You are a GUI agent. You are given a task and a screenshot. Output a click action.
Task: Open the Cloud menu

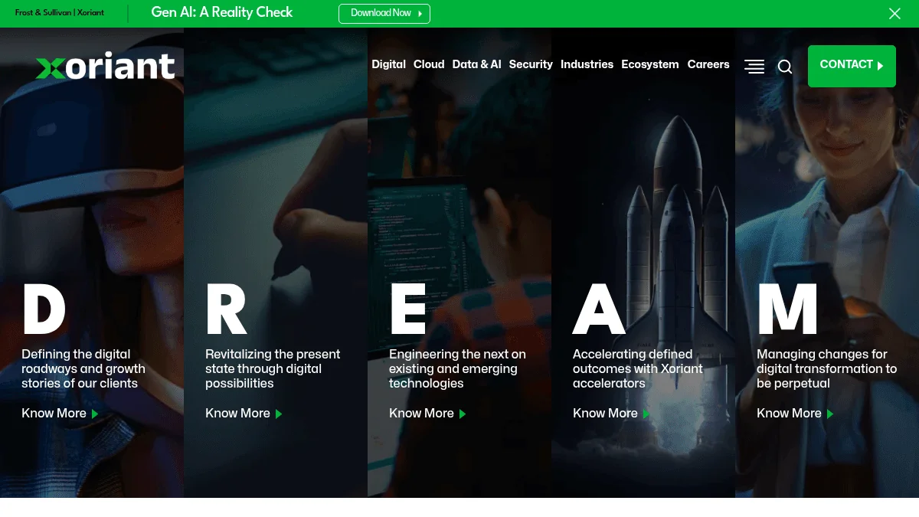tap(429, 64)
